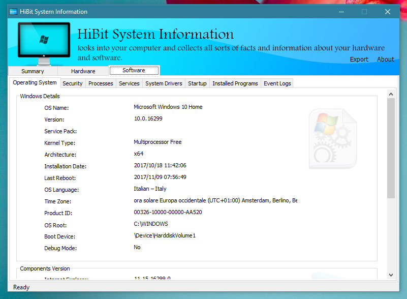This screenshot has width=407, height=299.
Task: Click the Windows document watermark icon
Action: pos(332,139)
